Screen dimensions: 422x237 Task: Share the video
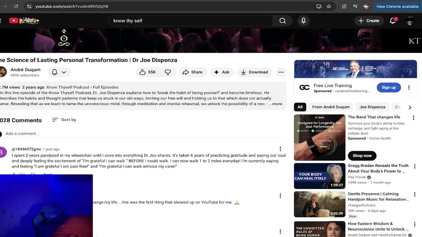tap(193, 72)
